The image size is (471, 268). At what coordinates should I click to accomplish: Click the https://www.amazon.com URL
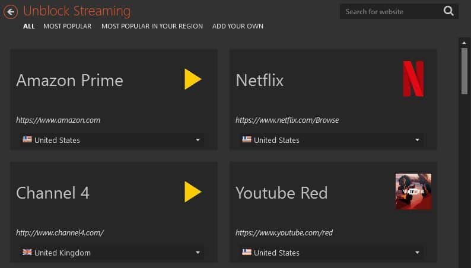(58, 120)
